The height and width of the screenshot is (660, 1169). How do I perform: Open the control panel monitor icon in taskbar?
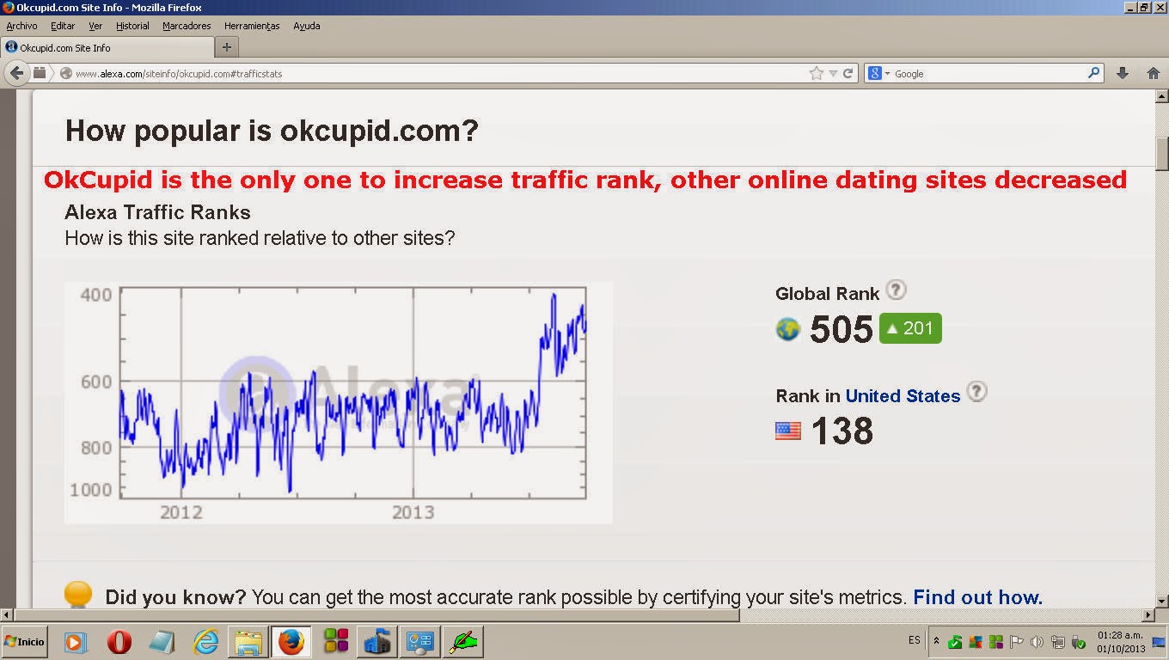tap(421, 642)
